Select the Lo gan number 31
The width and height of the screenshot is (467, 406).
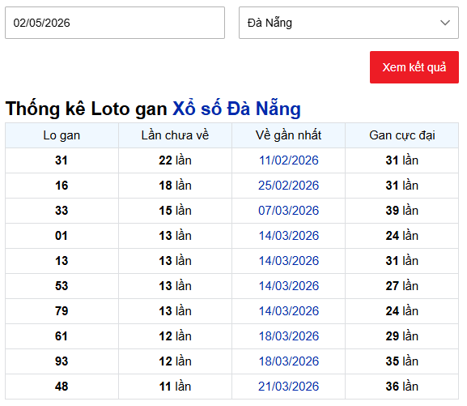(62, 160)
